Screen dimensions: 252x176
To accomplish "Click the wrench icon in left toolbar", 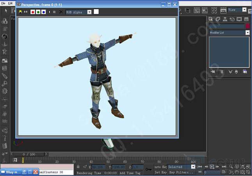I will [x=5, y=84].
